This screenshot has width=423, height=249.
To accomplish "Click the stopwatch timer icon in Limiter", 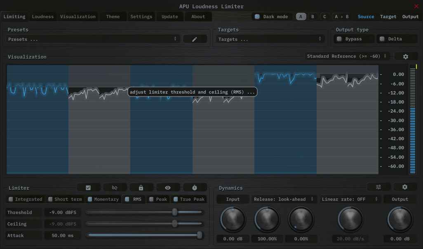I will [x=195, y=188].
